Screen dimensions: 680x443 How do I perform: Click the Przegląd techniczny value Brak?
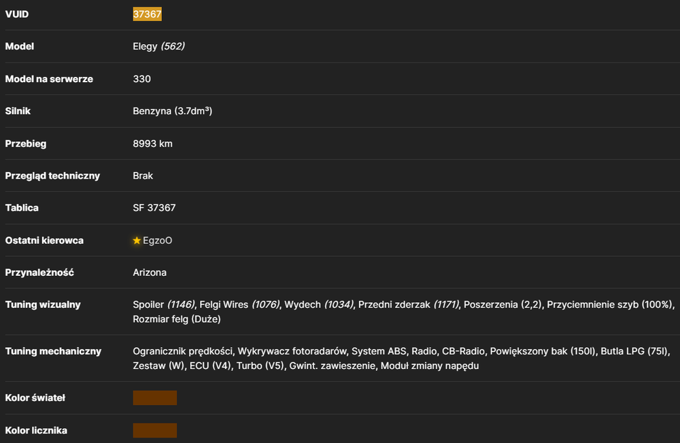point(143,175)
